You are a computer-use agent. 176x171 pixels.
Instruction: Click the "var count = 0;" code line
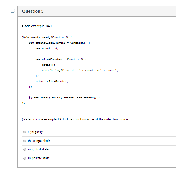[x=47, y=48]
